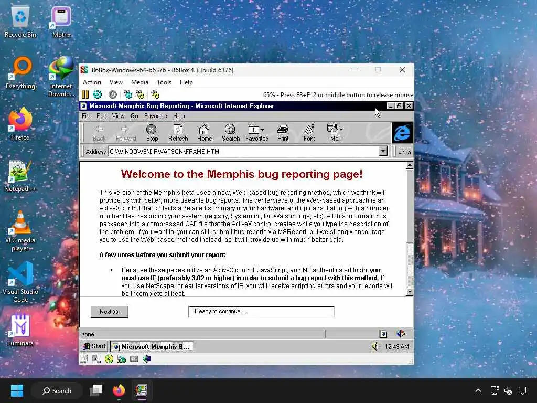Open Luminara desktop icon

tap(20, 330)
